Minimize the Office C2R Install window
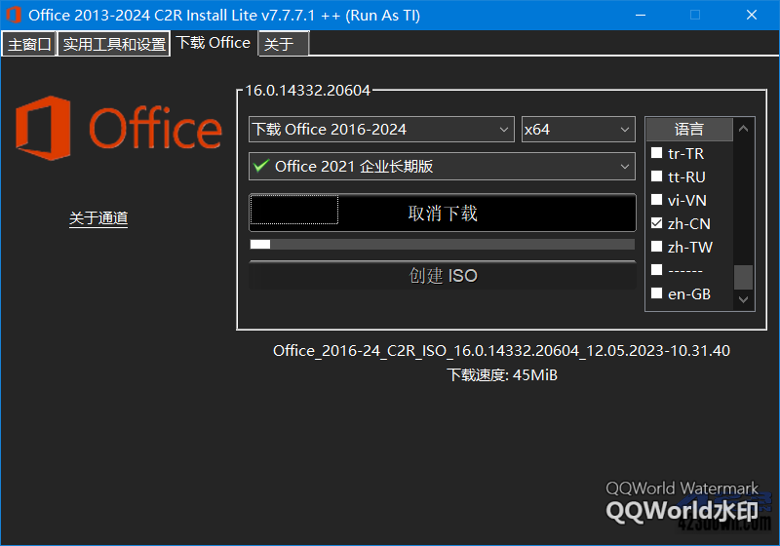The image size is (780, 546). [641, 15]
